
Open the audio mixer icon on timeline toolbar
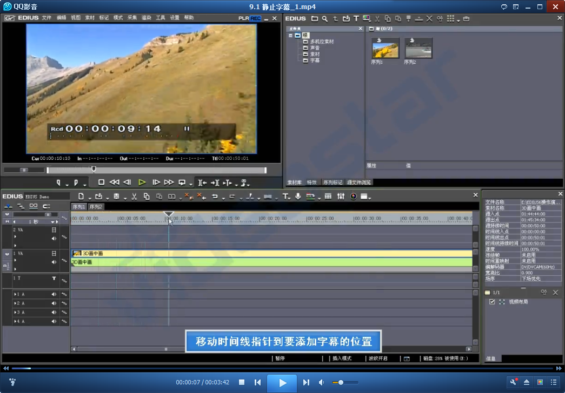tap(341, 196)
